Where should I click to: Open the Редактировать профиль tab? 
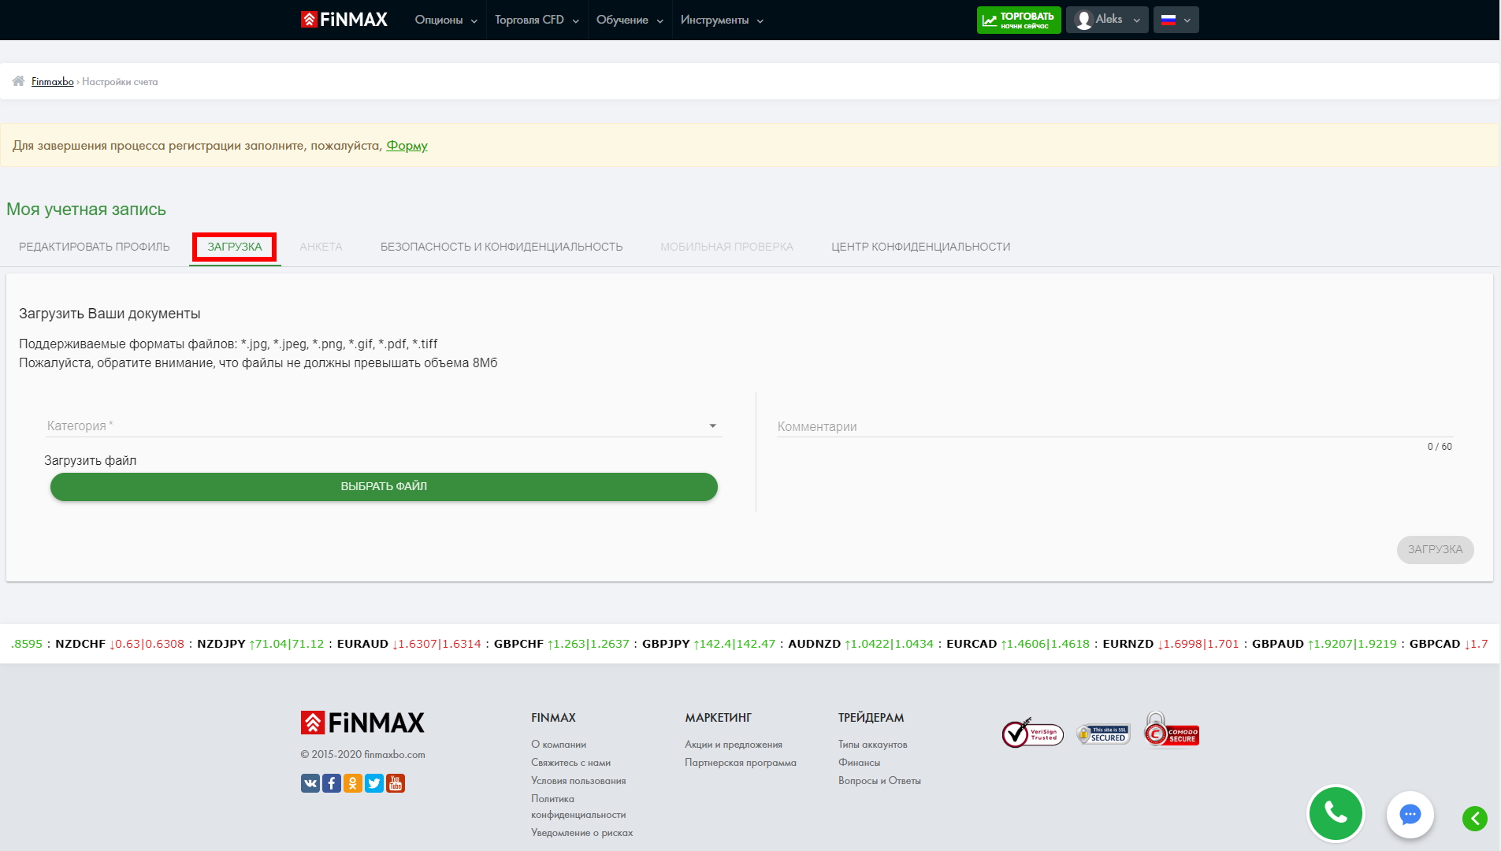95,247
